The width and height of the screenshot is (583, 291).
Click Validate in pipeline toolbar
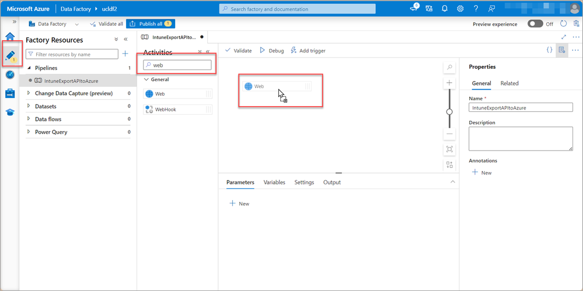click(x=238, y=51)
